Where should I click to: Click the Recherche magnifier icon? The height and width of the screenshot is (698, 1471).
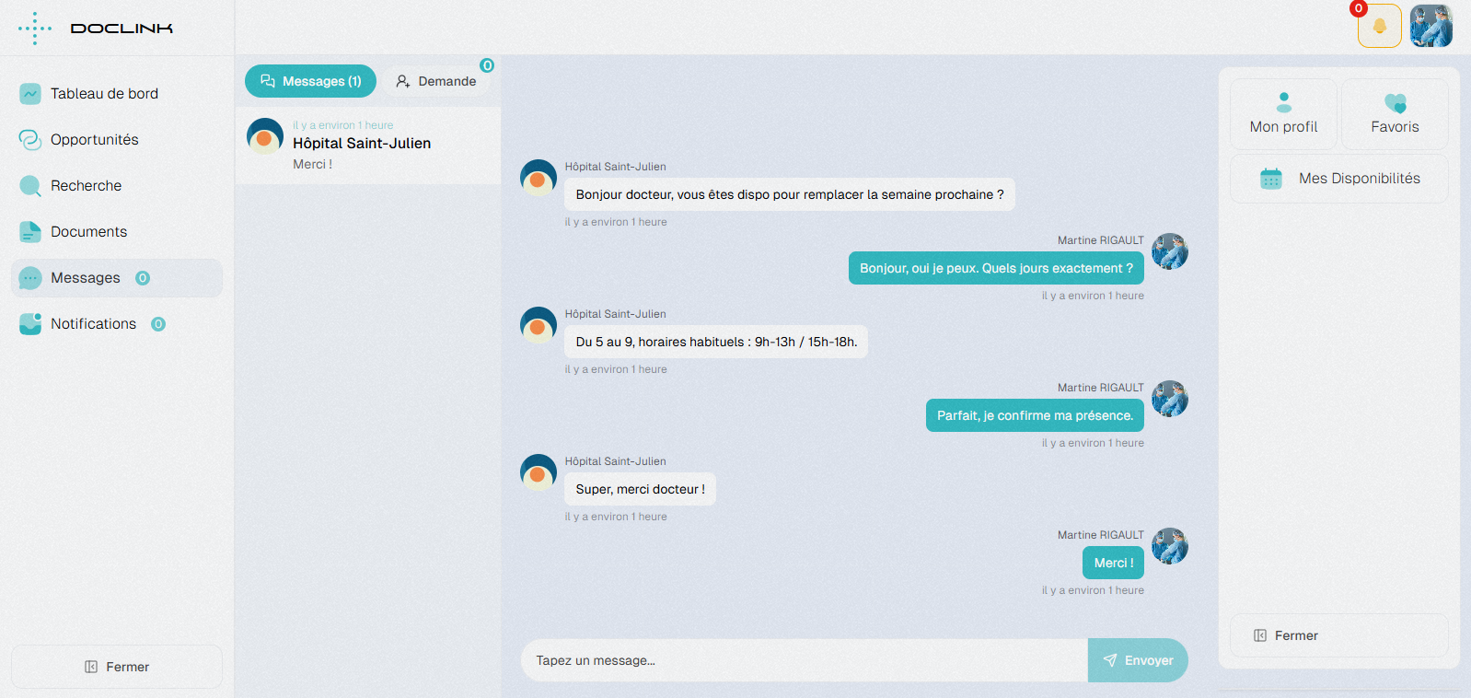pyautogui.click(x=30, y=186)
